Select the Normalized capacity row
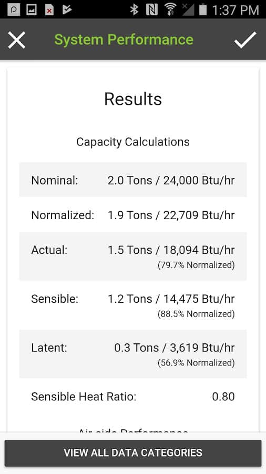 (x=133, y=215)
